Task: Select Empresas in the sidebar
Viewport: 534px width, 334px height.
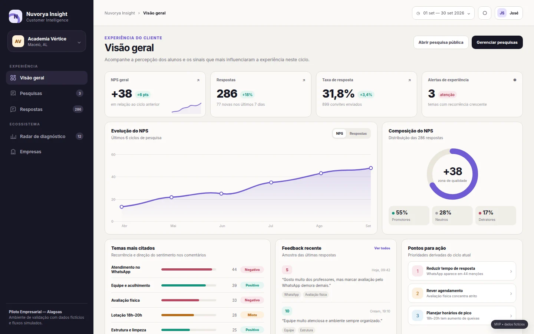Action: pyautogui.click(x=47, y=152)
